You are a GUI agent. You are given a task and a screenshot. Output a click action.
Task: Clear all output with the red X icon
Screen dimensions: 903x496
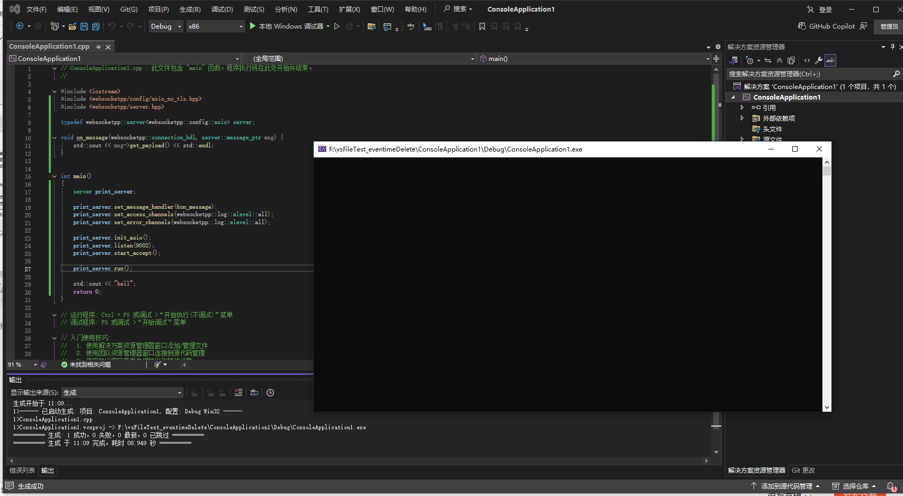238,393
